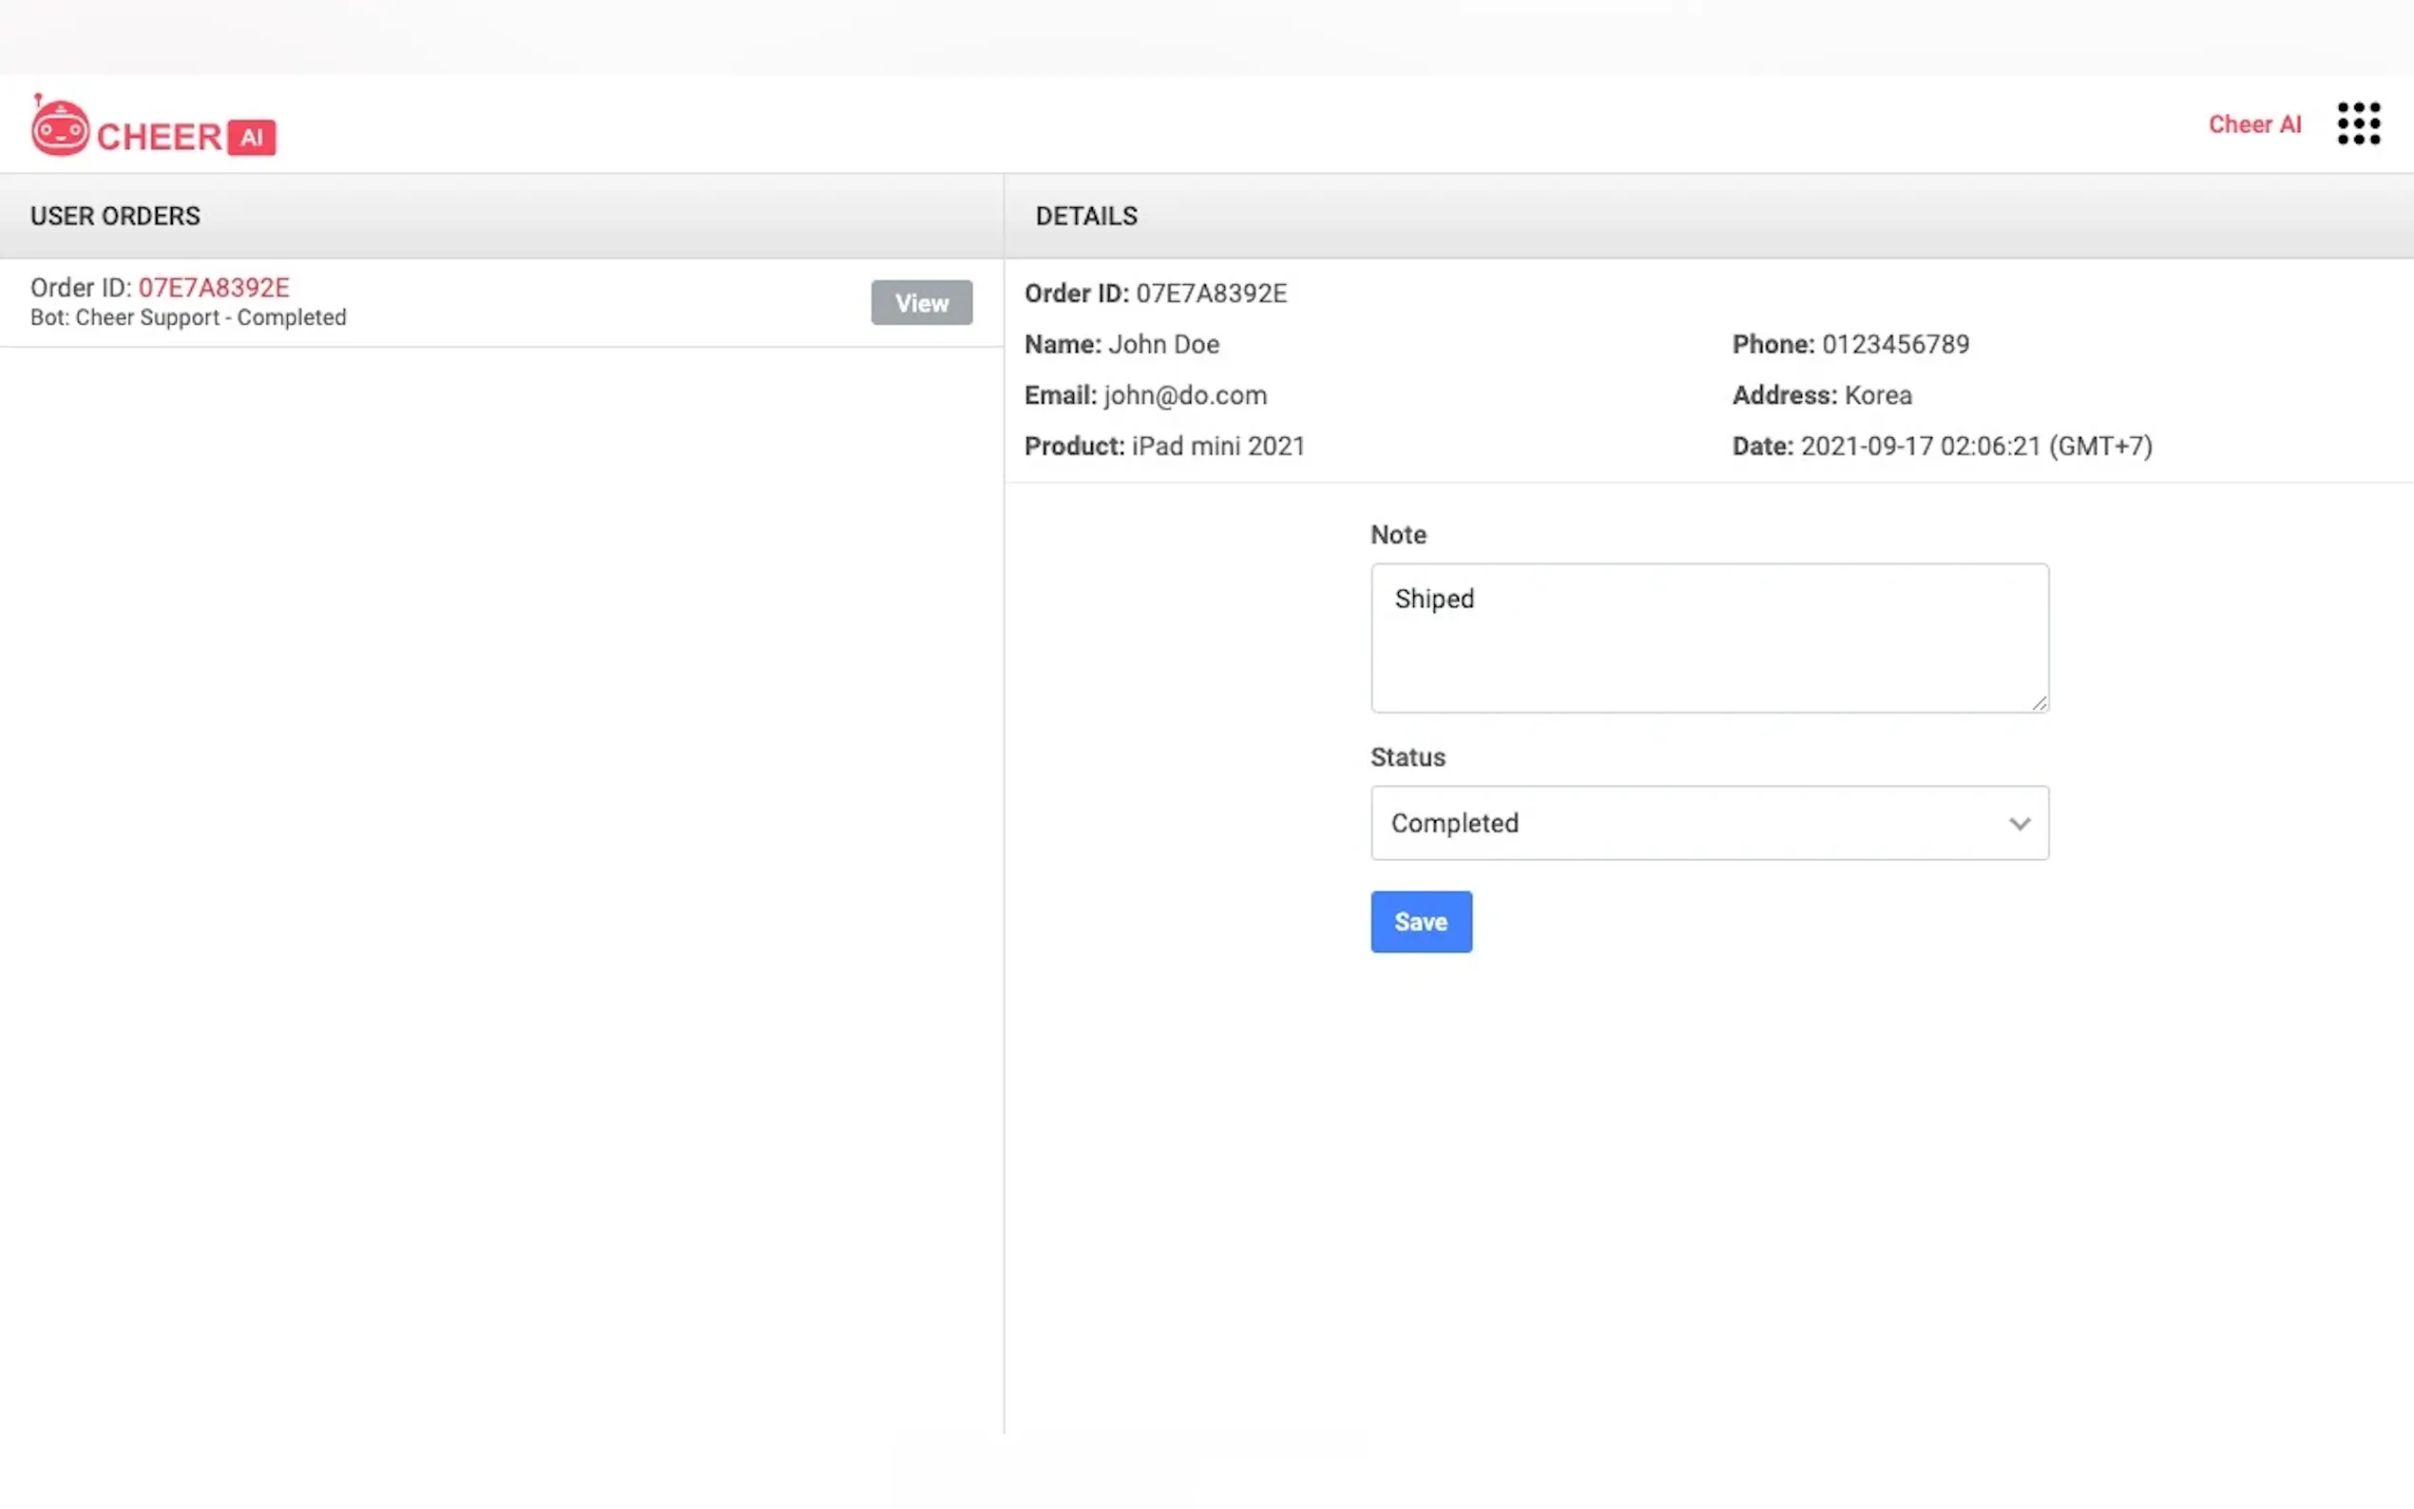Click the email john@do.com text
Screen dimensions: 2414x1509
1184,395
